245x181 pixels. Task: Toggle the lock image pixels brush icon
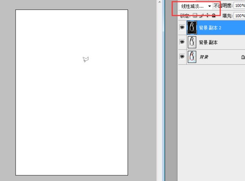pos(201,16)
